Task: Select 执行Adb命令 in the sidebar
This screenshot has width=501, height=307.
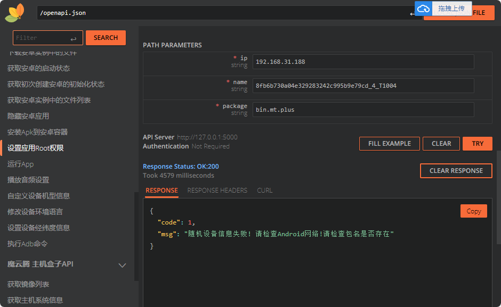Action: click(x=28, y=244)
